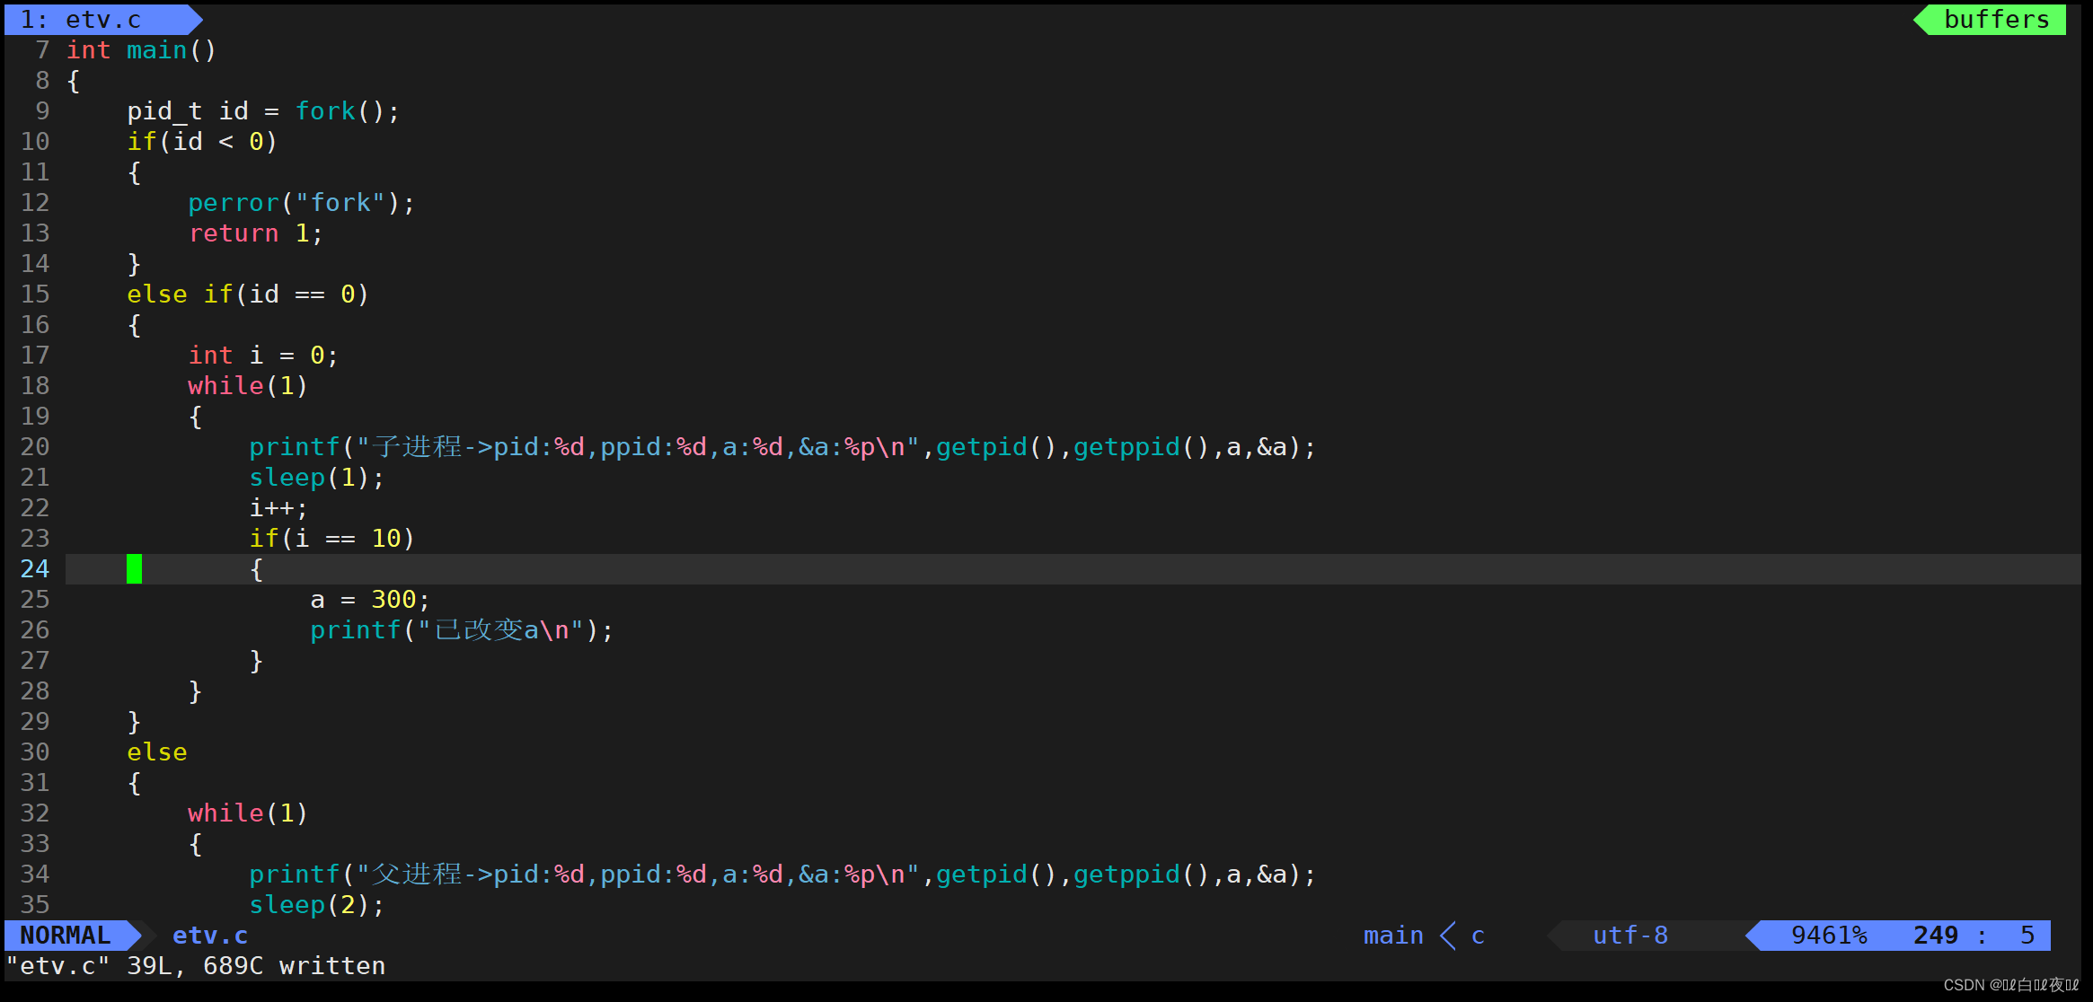Click line number 20 in the gutter

35,447
